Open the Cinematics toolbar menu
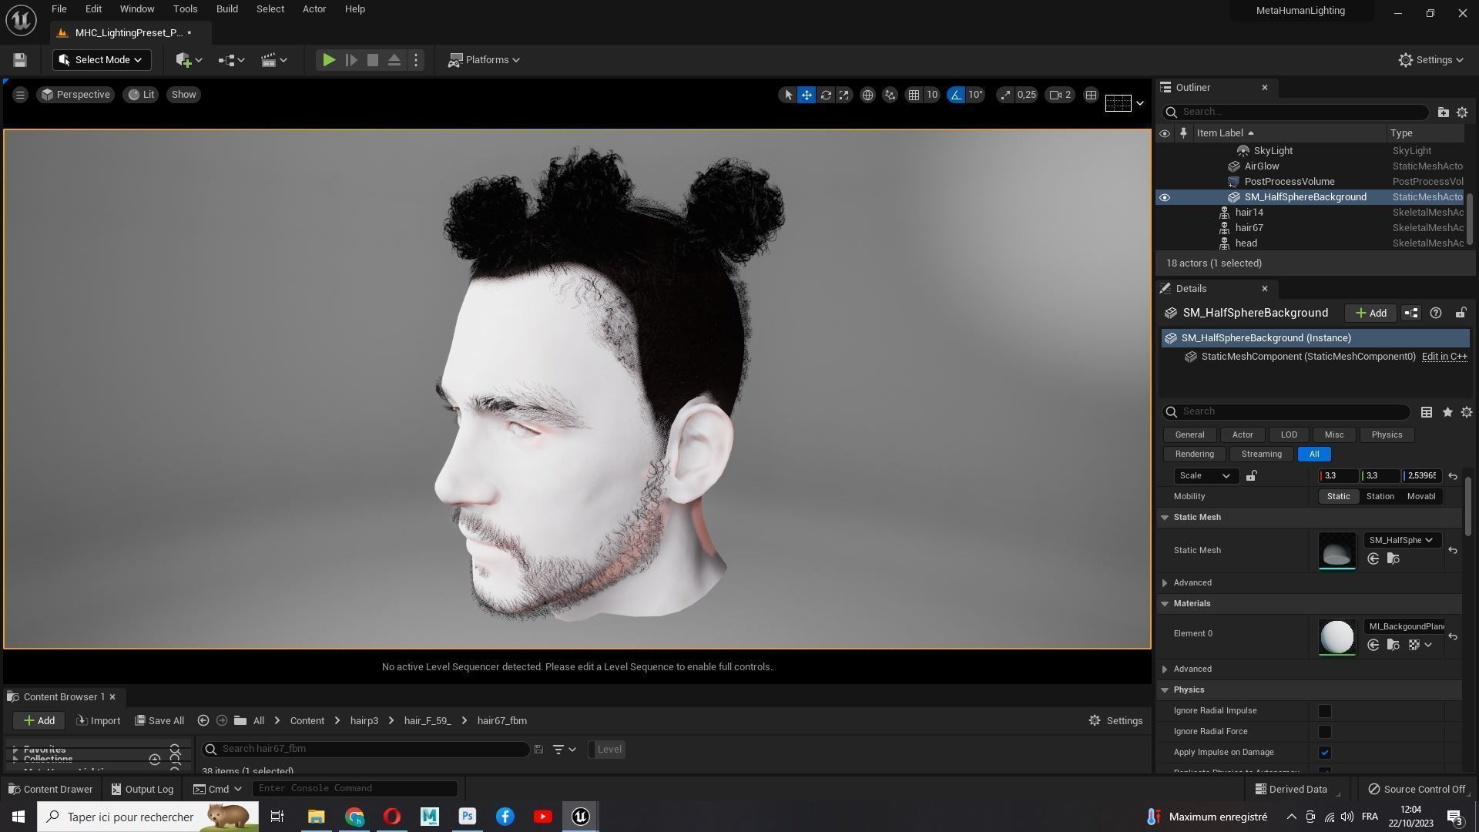The image size is (1479, 832). coord(273,60)
